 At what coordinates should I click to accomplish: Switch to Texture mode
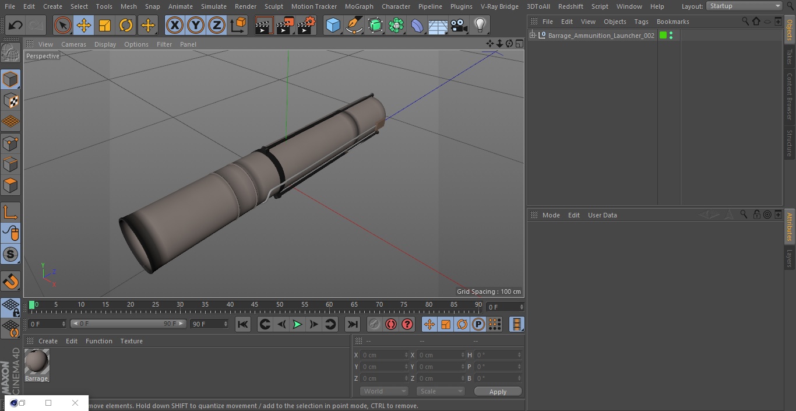coord(10,100)
